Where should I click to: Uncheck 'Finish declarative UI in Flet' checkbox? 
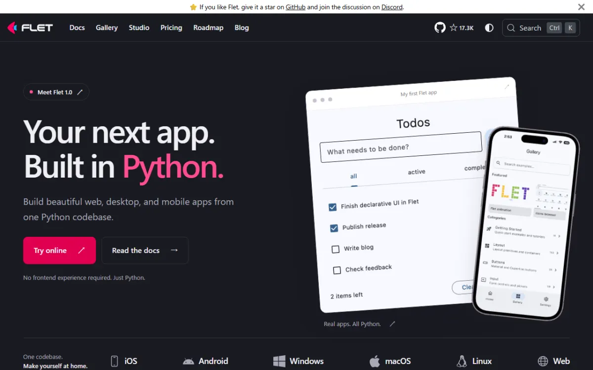(x=333, y=207)
